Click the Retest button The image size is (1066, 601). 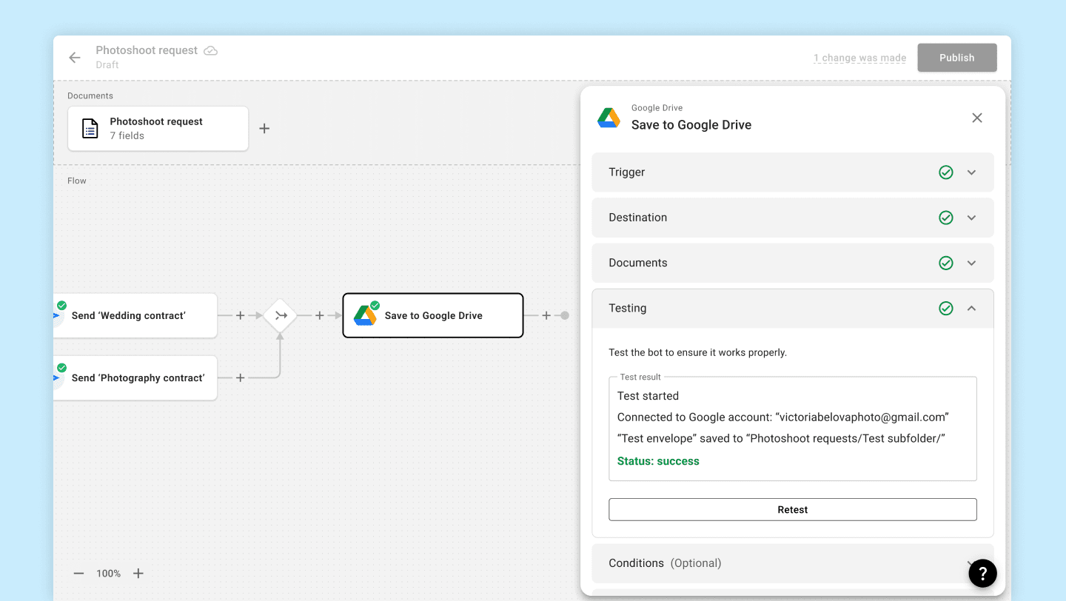(x=793, y=510)
